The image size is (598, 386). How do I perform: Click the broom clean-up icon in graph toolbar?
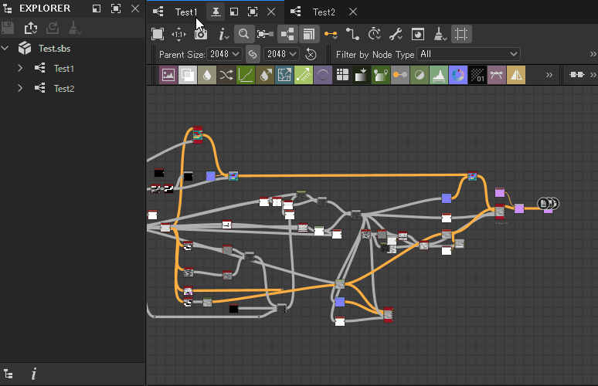pyautogui.click(x=439, y=34)
